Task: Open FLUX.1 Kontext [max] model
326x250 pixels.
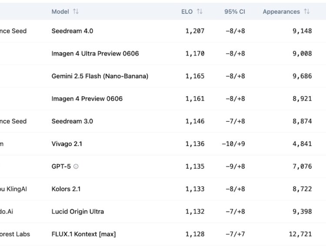Action: [83, 234]
